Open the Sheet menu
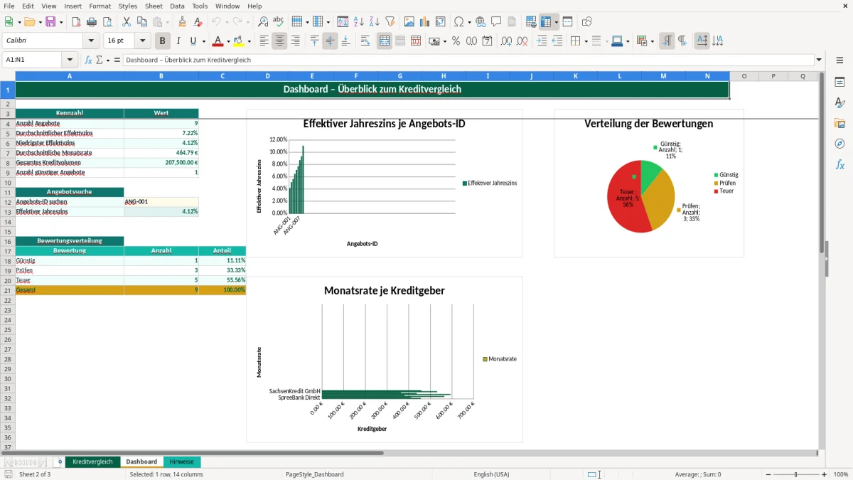 coord(154,6)
